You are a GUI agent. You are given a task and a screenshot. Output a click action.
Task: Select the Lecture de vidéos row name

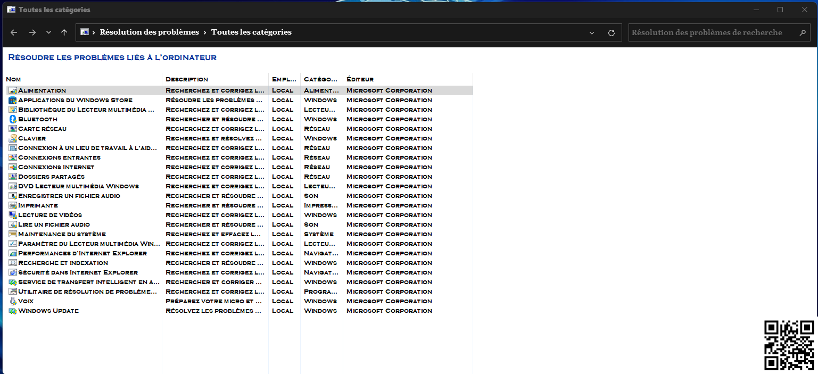50,215
